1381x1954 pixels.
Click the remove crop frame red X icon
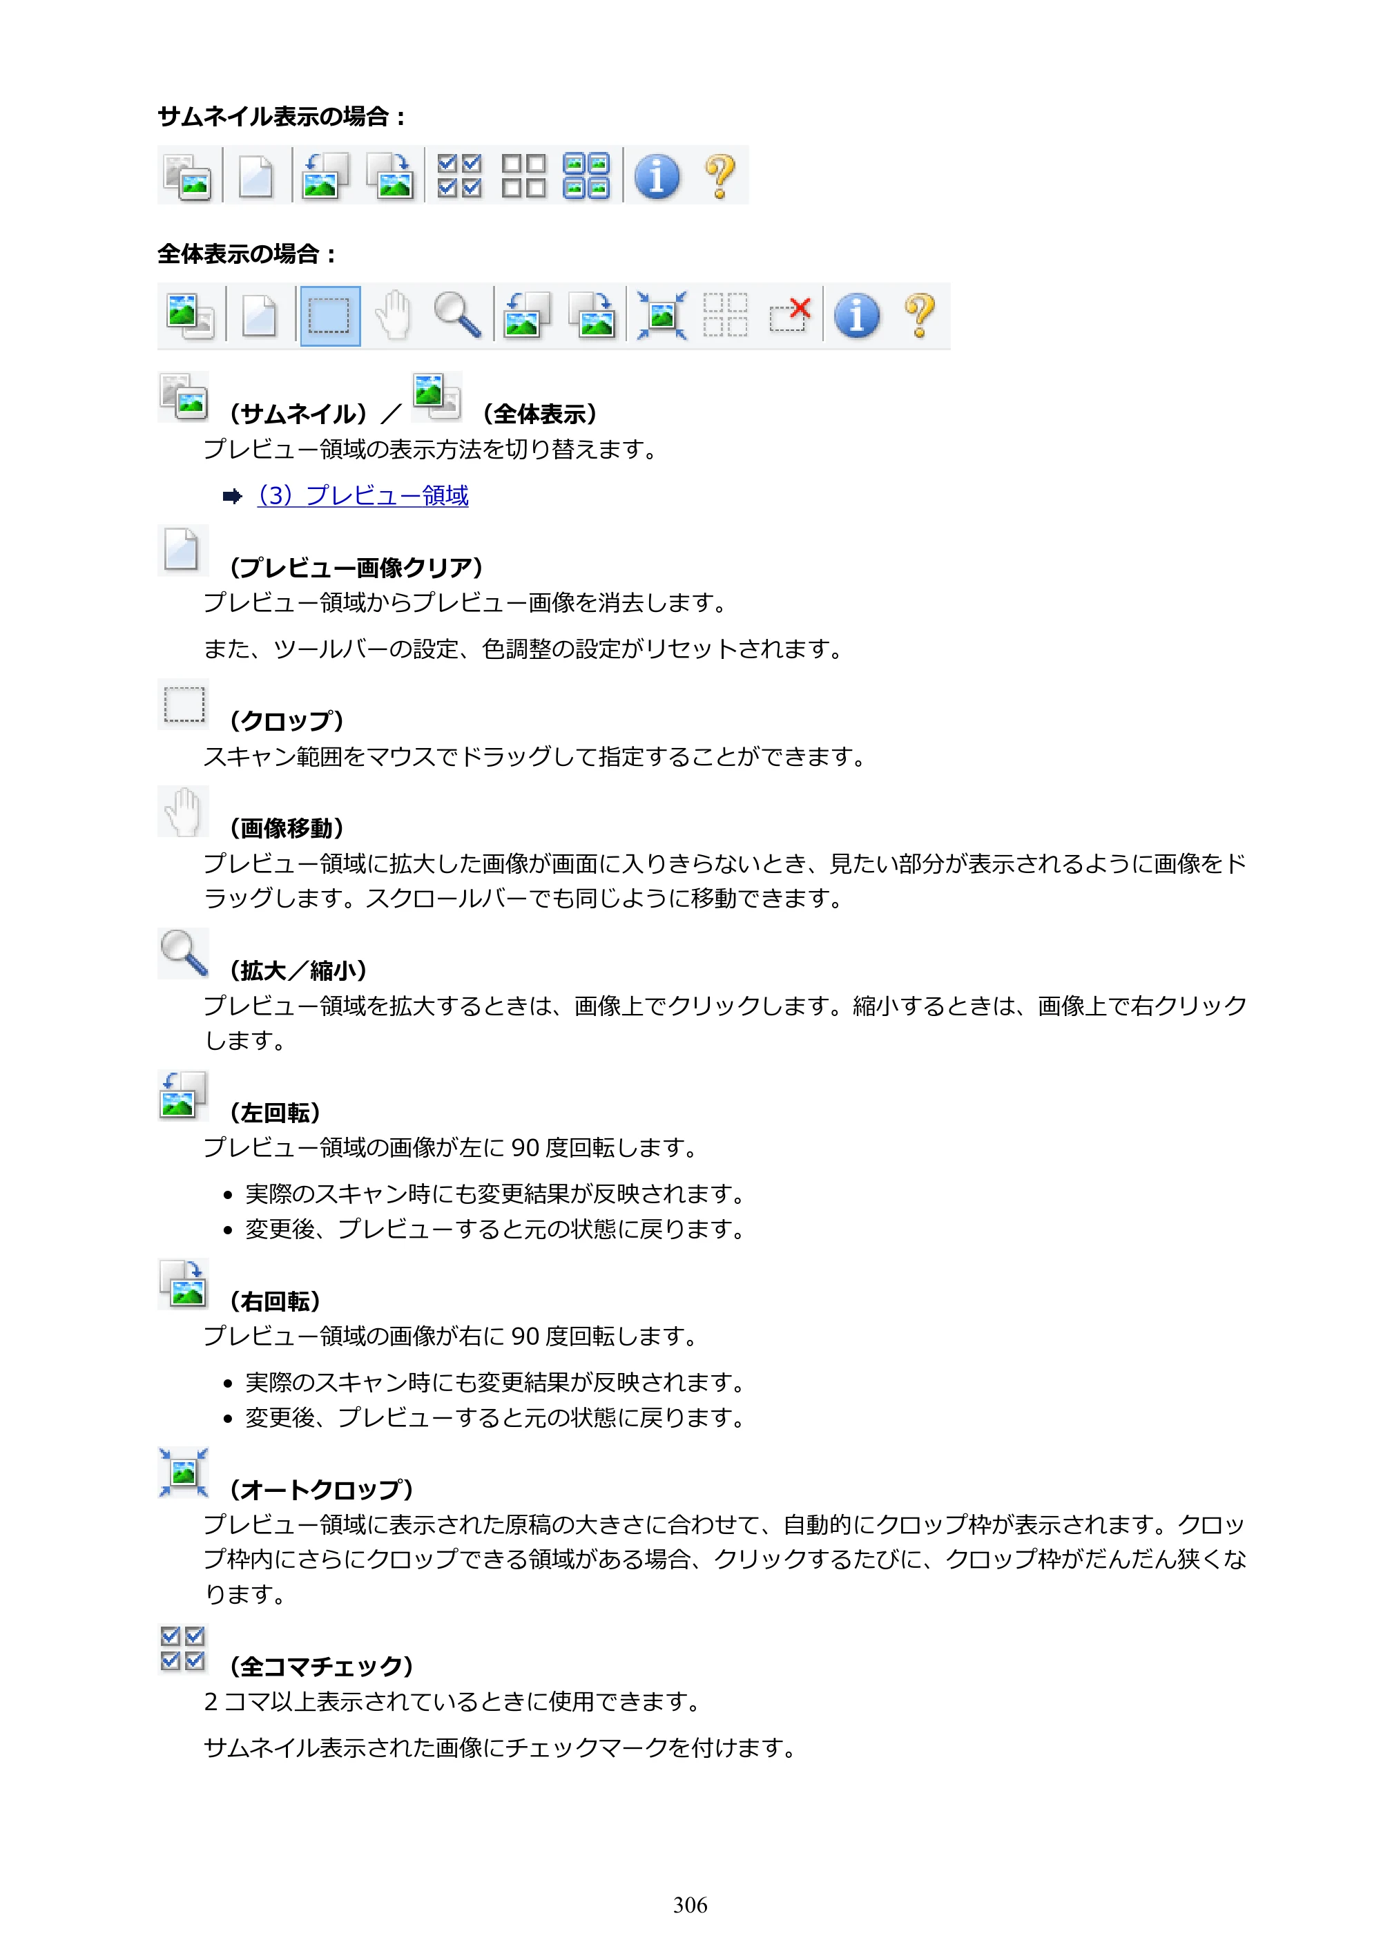[790, 315]
